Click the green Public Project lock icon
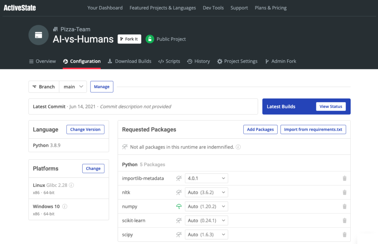This screenshot has height=244, width=378. click(150, 39)
